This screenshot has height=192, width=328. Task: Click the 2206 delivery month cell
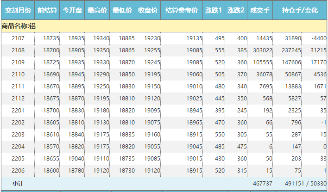[x=19, y=171]
